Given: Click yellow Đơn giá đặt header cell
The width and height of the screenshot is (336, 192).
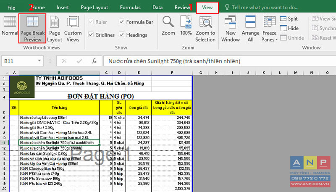Looking at the screenshot, I should [x=139, y=108].
